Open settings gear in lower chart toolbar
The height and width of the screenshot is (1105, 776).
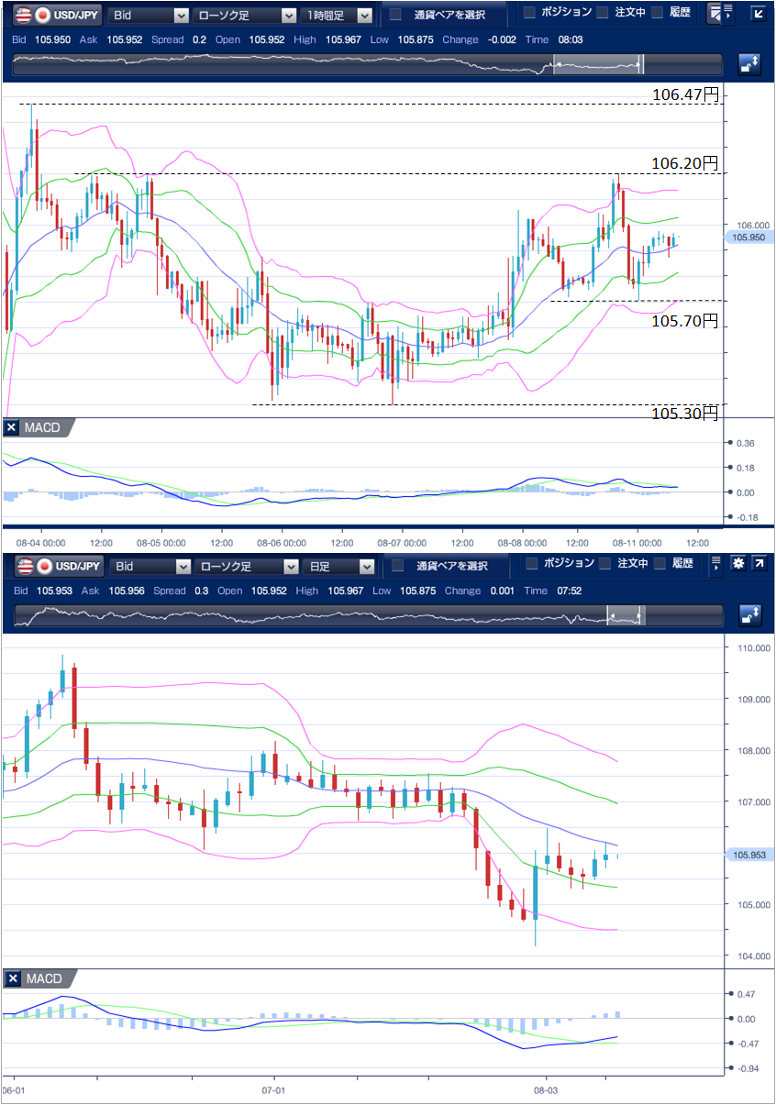(737, 565)
